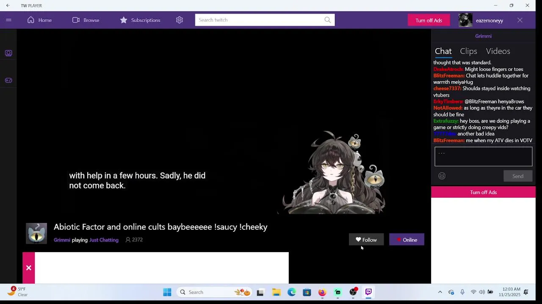Click the Just Chatting category link
The width and height of the screenshot is (542, 304).
104,240
